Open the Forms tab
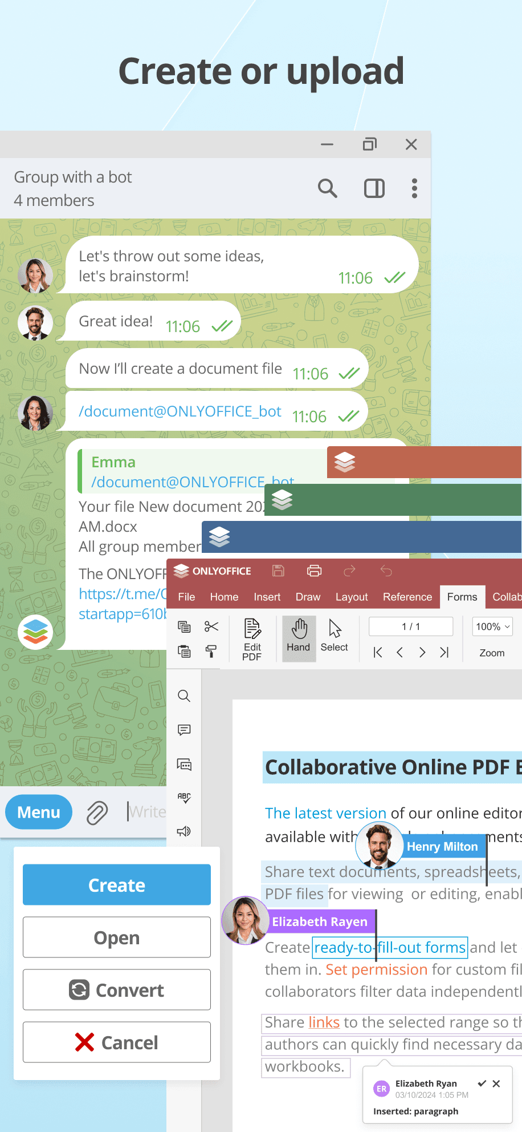The width and height of the screenshot is (522, 1132). 462,597
